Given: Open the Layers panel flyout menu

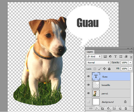Looking at the screenshot, I should [131, 52].
